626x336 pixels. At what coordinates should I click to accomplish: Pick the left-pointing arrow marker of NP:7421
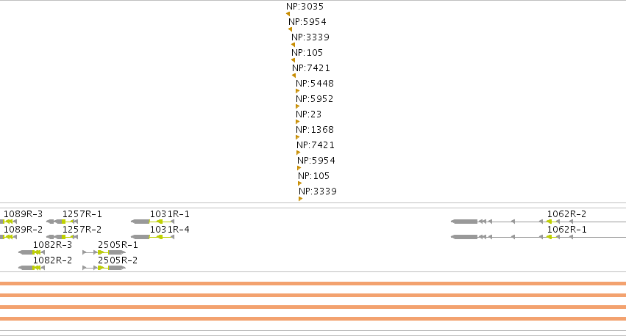click(x=294, y=76)
